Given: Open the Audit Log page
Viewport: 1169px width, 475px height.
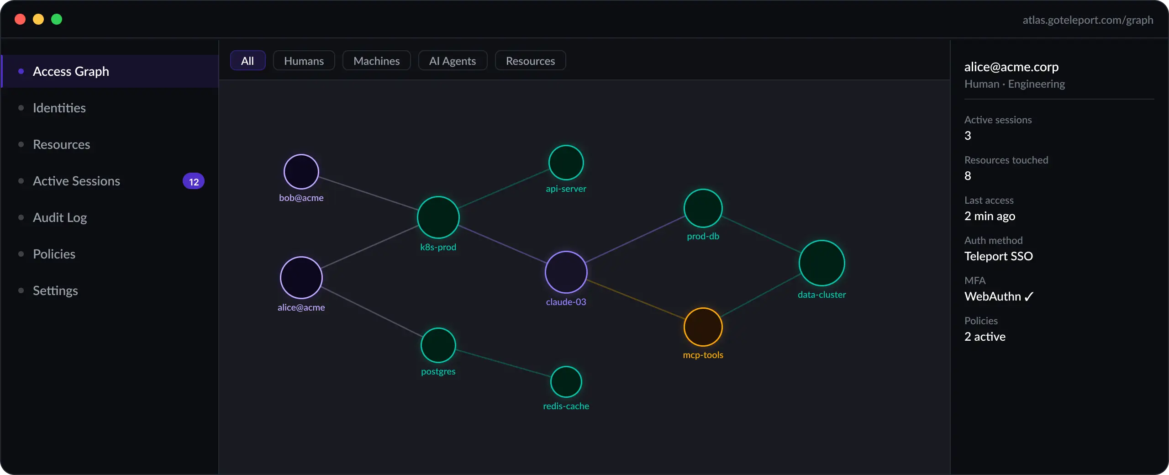Looking at the screenshot, I should click(110, 217).
